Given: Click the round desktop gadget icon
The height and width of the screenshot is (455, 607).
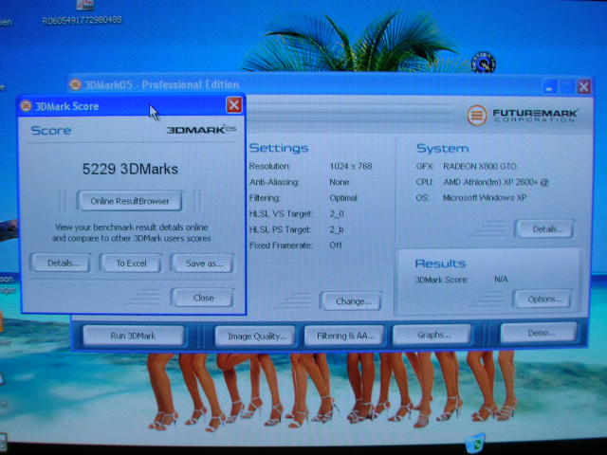Looking at the screenshot, I should pos(484,63).
